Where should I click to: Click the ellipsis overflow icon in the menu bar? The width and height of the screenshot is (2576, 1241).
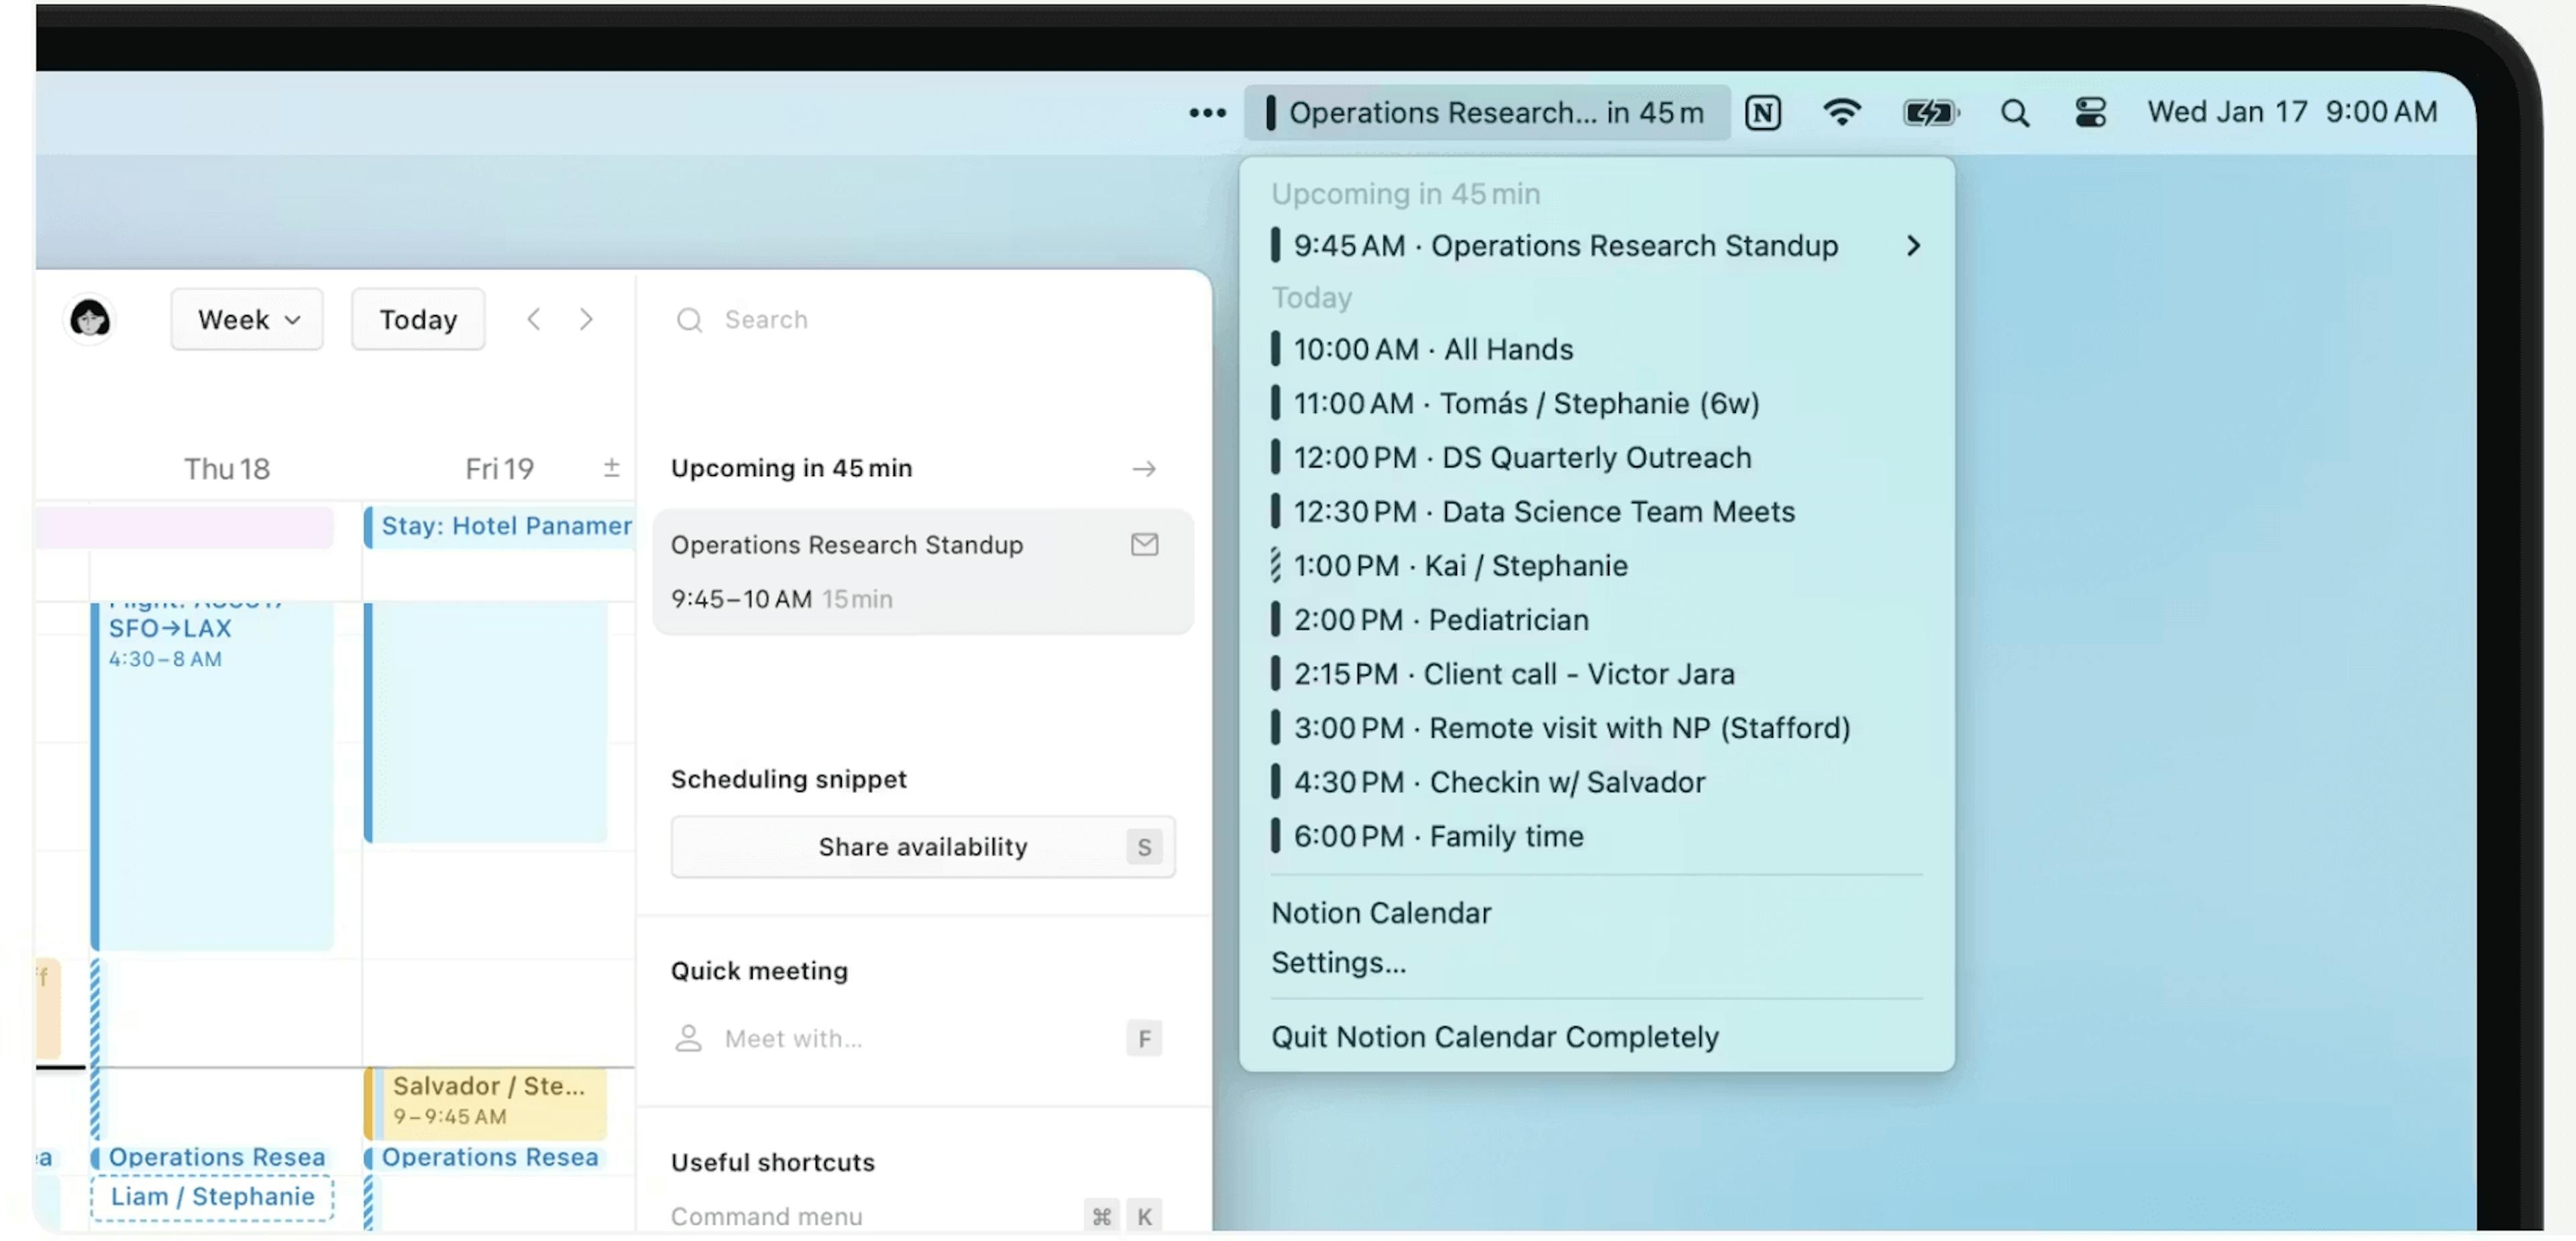pyautogui.click(x=1208, y=113)
